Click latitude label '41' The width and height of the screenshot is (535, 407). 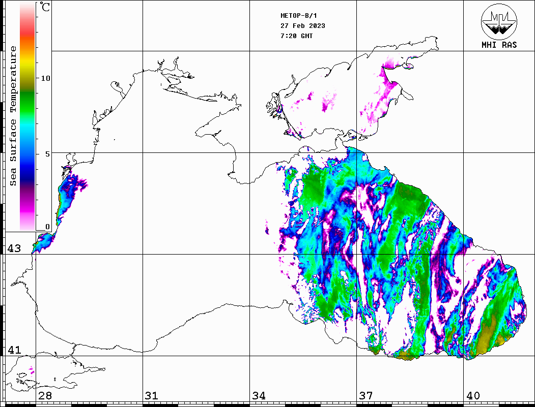click(14, 350)
